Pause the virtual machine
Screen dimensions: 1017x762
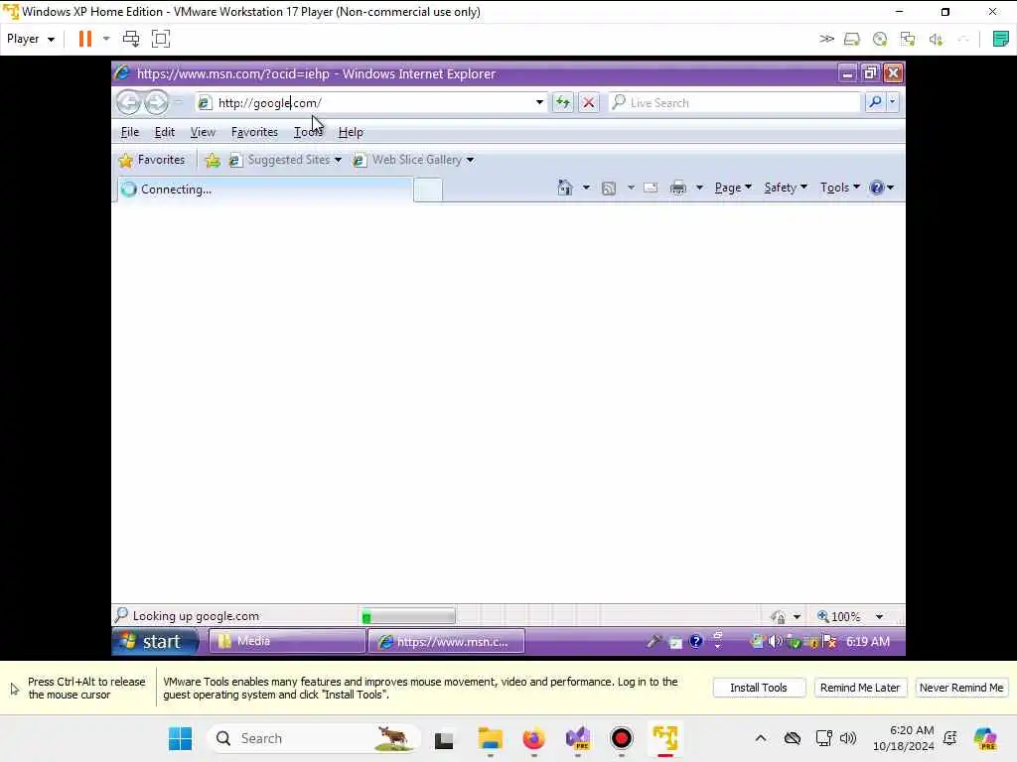pos(85,39)
